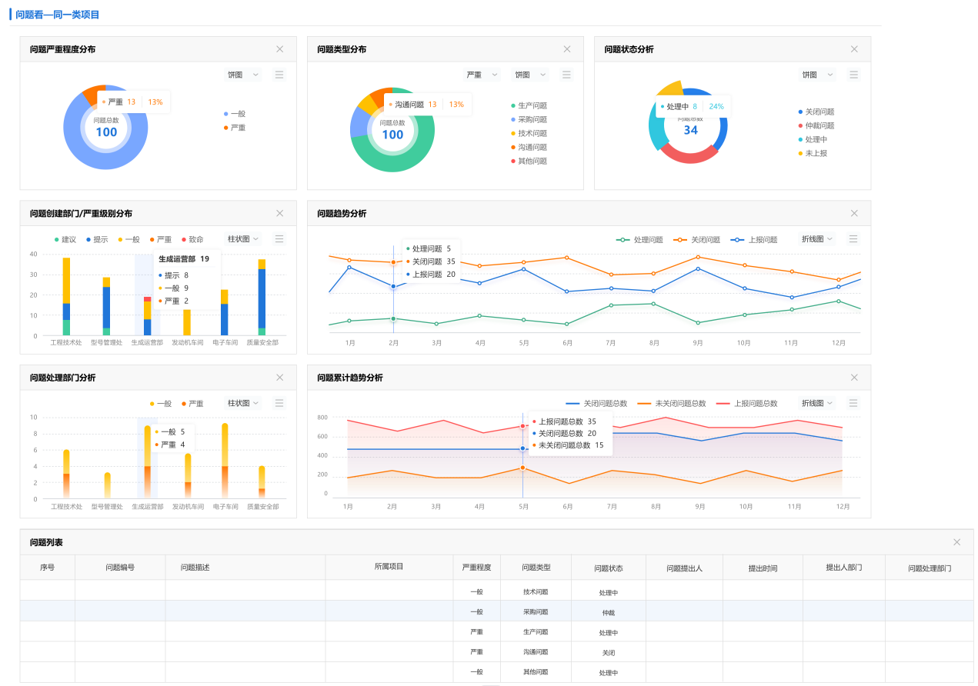Close the 问题创建部门/严重级别分布 panel
The height and width of the screenshot is (686, 978).
click(x=280, y=213)
